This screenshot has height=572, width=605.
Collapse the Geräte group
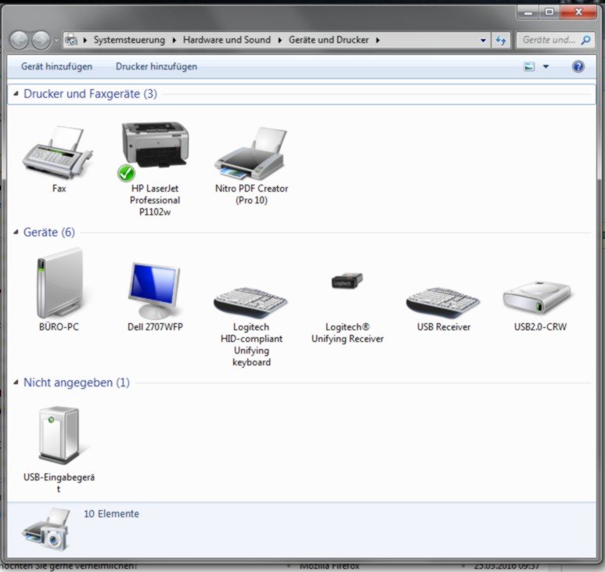tap(16, 232)
